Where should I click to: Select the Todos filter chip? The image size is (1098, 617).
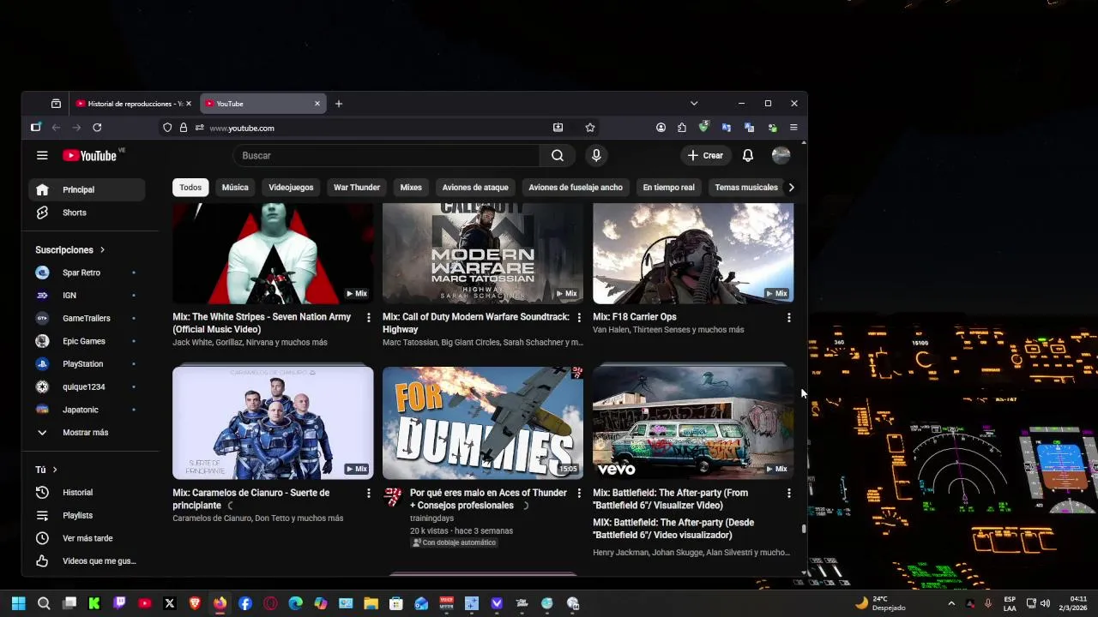[190, 188]
